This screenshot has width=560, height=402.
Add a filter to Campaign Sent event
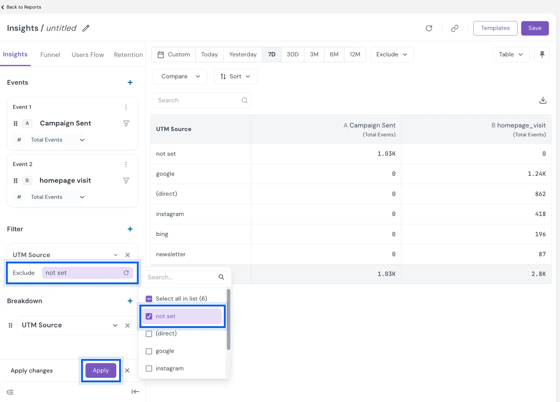pyautogui.click(x=126, y=123)
